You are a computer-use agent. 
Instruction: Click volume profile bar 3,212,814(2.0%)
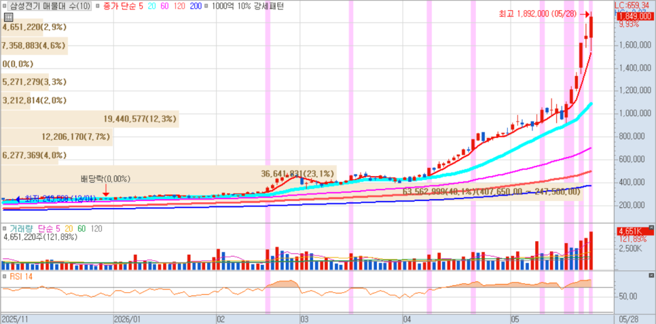pyautogui.click(x=16, y=101)
